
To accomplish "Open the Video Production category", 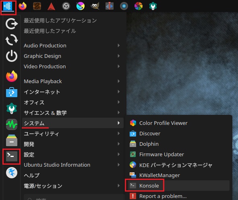I will click(73, 66).
